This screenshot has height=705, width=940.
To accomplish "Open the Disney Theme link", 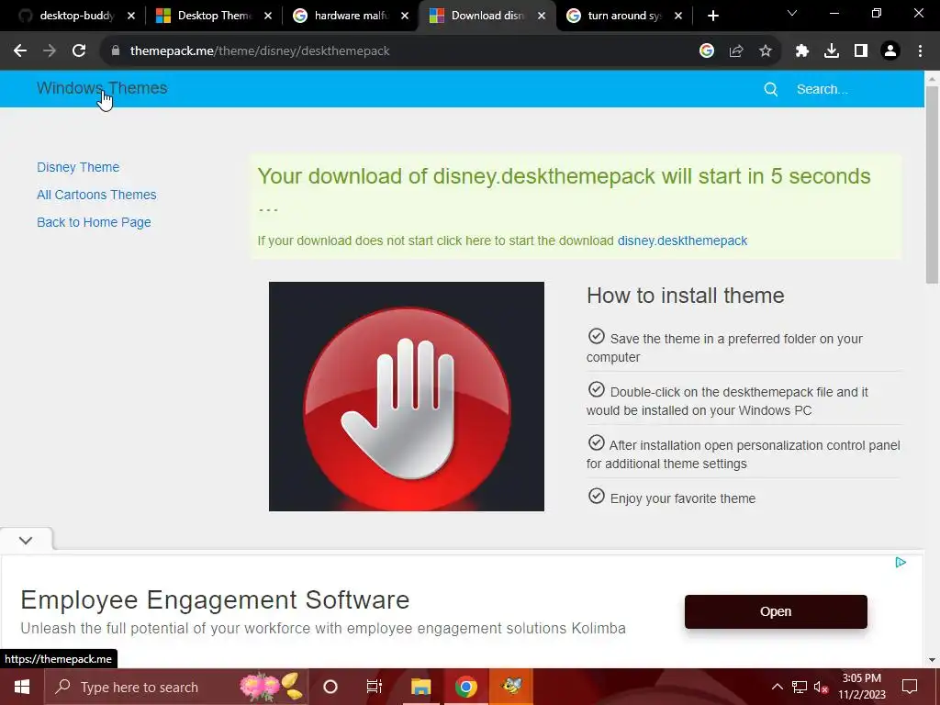I will [78, 167].
